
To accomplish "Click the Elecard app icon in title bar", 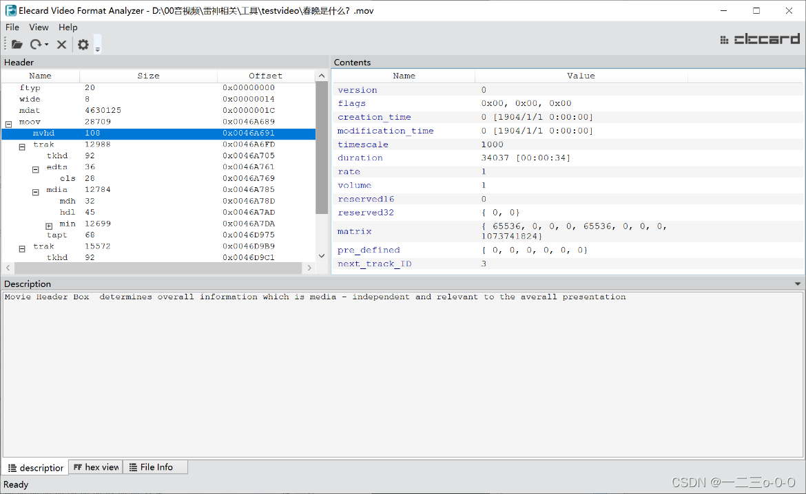I will pos(10,10).
